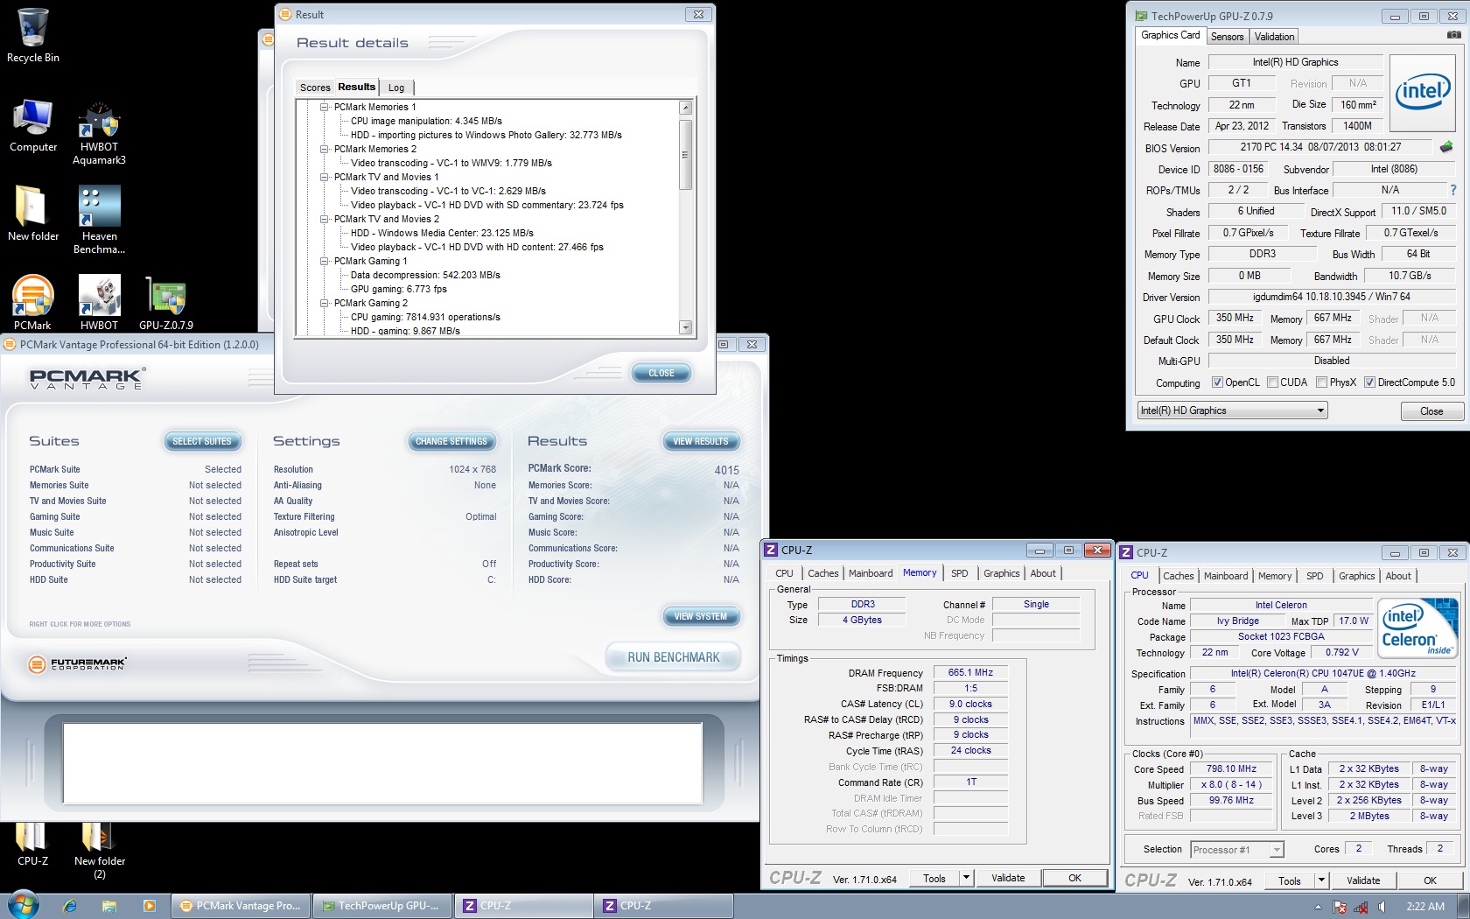The width and height of the screenshot is (1470, 919).
Task: Open Windows Explorer from the taskbar
Action: [109, 906]
